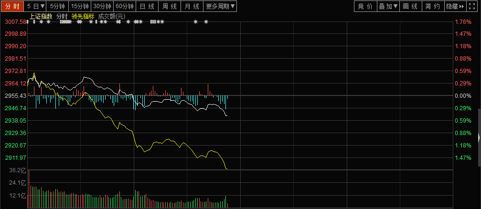481x209 pixels.
Task: Toggle the 竞价 auction display
Action: [x=365, y=6]
